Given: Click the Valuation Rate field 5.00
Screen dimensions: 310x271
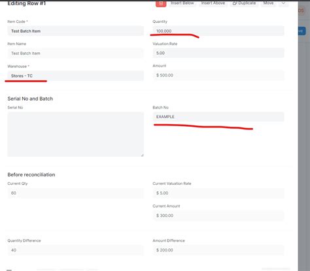Looking at the screenshot, I should tap(218, 53).
